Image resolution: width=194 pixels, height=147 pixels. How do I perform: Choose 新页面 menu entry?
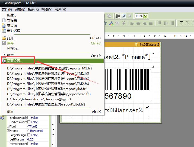tap(52, 25)
